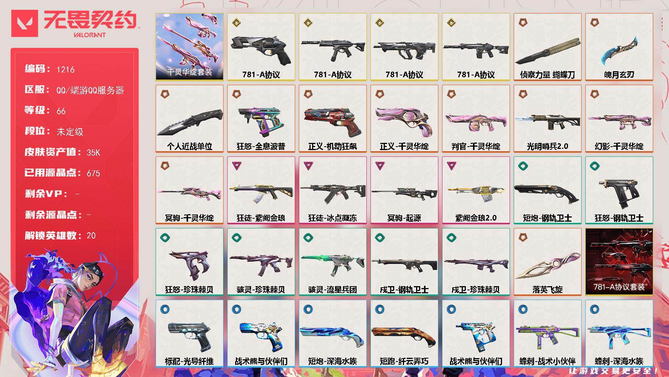Select the 正义-机动狂飙 sheriff skin
The height and width of the screenshot is (377, 669).
[x=333, y=119]
